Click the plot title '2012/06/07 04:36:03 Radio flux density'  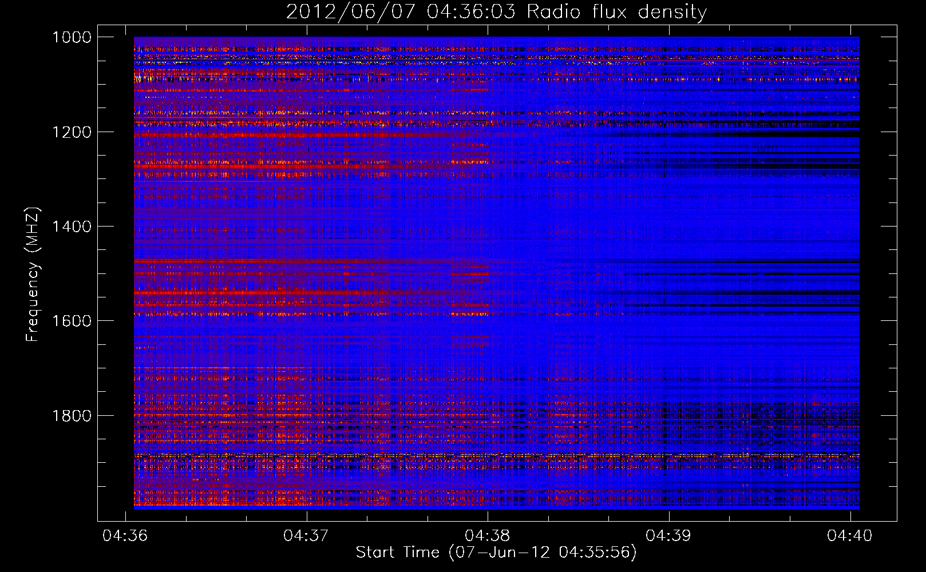tap(496, 11)
